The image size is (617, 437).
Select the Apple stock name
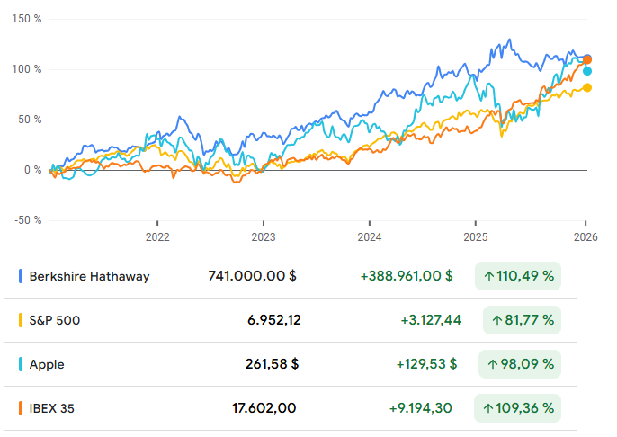click(47, 364)
